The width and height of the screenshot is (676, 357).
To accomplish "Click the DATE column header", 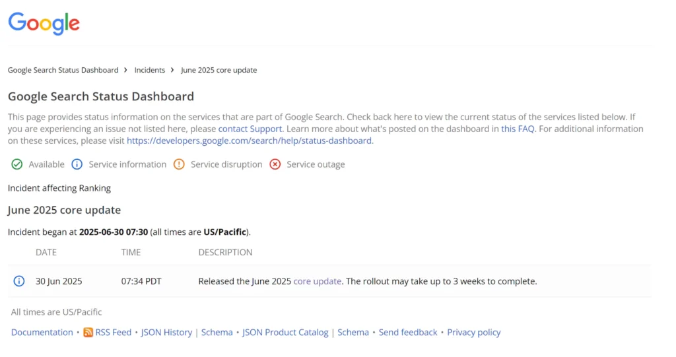I will 46,252.
